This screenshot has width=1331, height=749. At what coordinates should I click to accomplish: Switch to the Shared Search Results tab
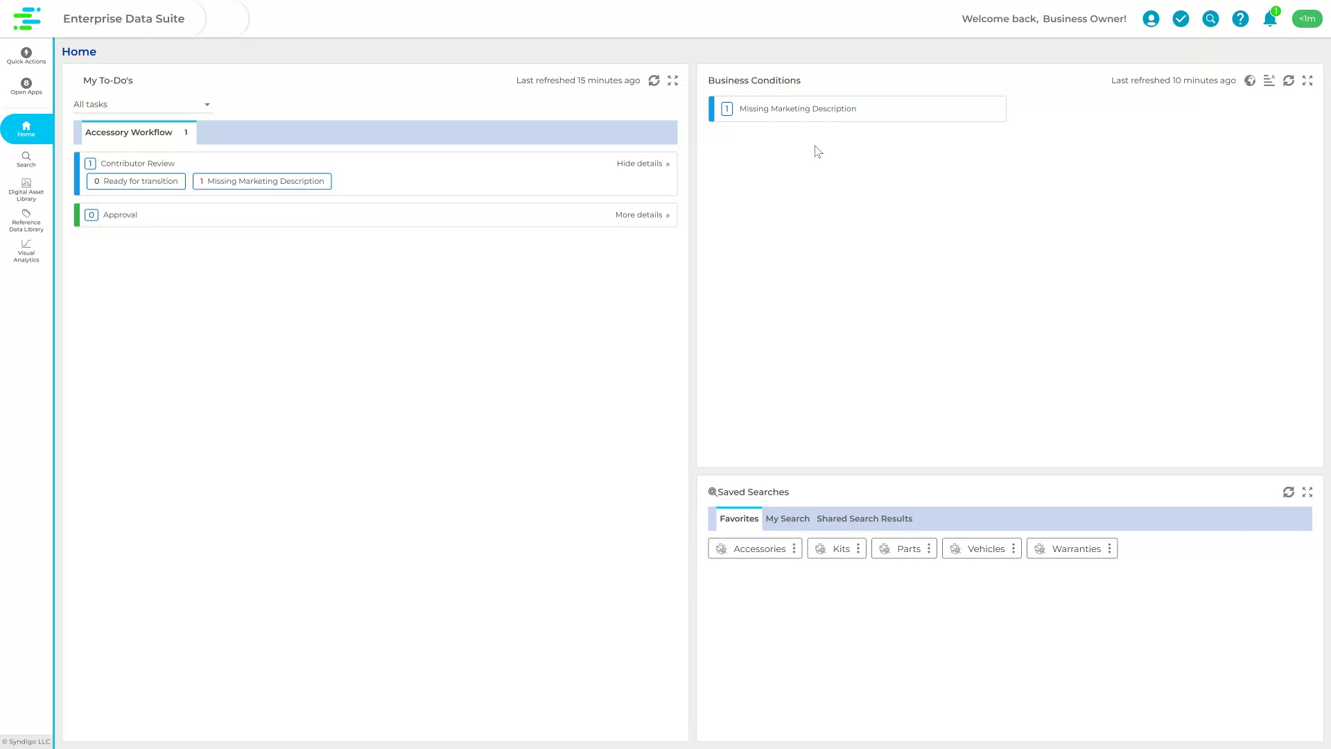click(864, 518)
